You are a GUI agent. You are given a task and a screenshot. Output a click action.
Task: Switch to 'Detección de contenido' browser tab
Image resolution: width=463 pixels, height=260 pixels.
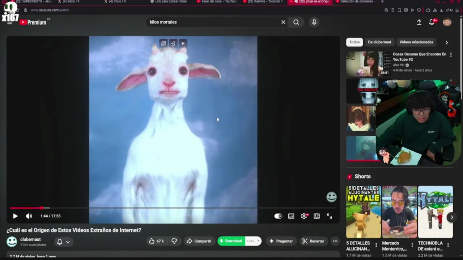(x=354, y=1)
